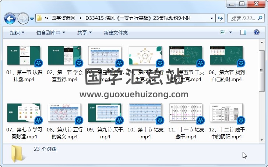Image resolution: width=268 pixels, height=167 pixels.
Task: Click file name 06、第六节 找到自己的财.mp4
Action: 226,76
